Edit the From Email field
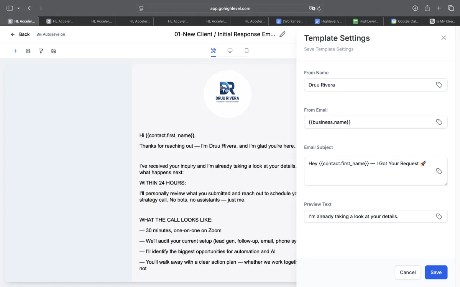Image resolution: width=460 pixels, height=287 pixels. click(x=376, y=122)
